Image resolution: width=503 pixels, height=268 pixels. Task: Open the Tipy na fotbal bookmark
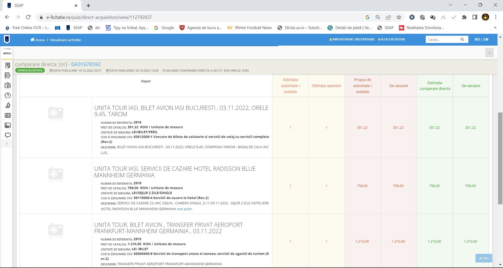[x=127, y=28]
